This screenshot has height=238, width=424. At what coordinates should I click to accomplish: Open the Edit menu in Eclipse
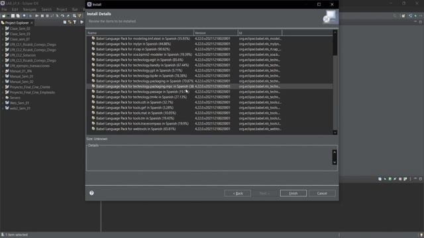15,9
